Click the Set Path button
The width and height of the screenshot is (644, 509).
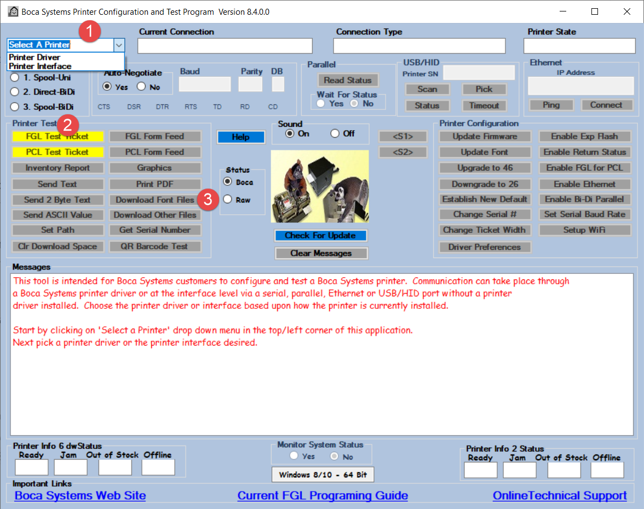click(58, 230)
